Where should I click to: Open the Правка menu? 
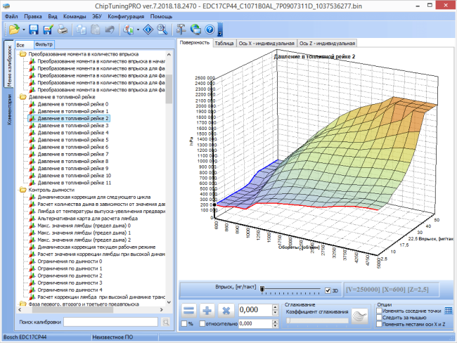coord(33,17)
